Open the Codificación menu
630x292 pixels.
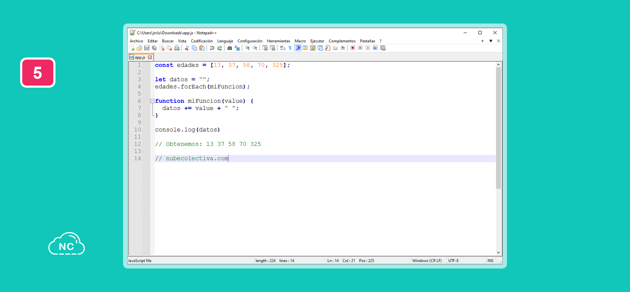coord(202,41)
